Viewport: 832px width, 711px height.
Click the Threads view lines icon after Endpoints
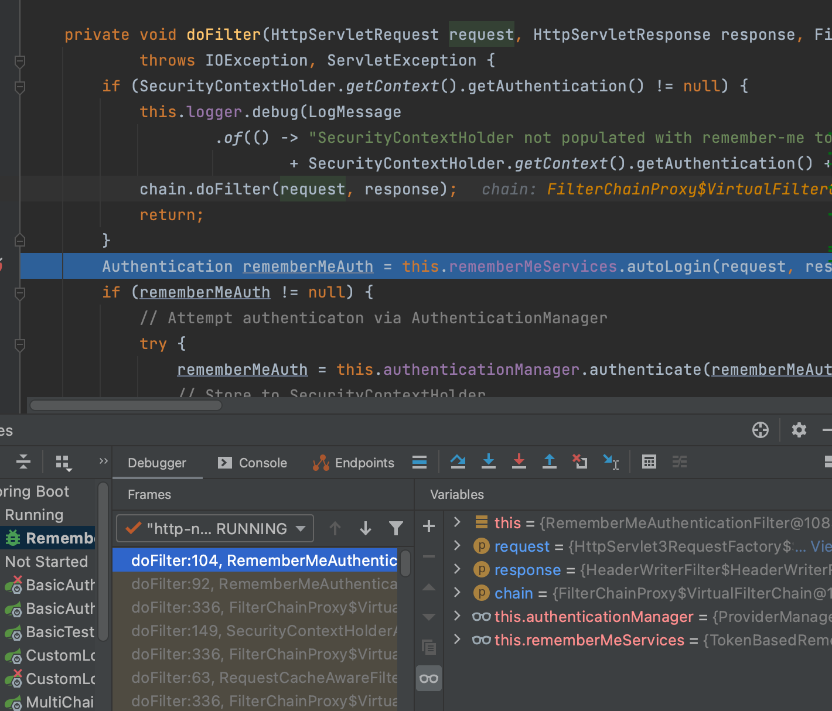click(420, 462)
